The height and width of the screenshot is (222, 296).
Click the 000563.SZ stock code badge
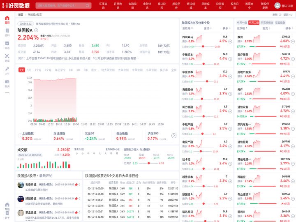pyautogui.click(x=25, y=24)
